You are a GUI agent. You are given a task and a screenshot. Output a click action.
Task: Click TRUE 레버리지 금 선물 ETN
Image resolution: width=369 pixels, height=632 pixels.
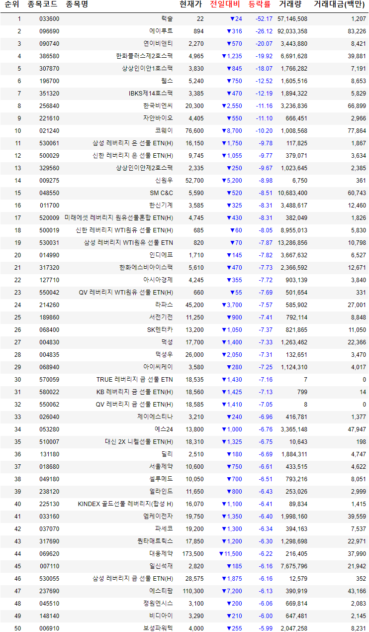(135, 380)
